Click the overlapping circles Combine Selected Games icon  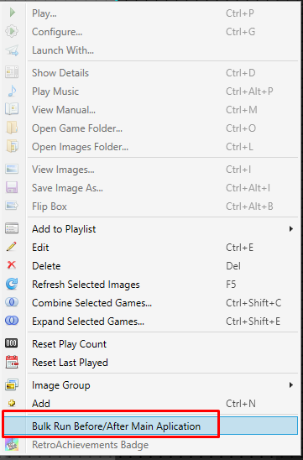tap(12, 302)
